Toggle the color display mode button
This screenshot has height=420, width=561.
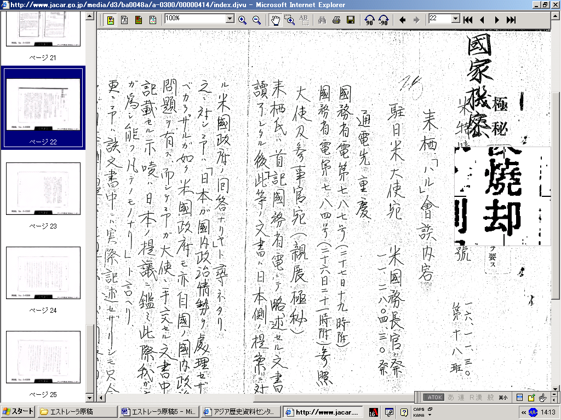(111, 20)
